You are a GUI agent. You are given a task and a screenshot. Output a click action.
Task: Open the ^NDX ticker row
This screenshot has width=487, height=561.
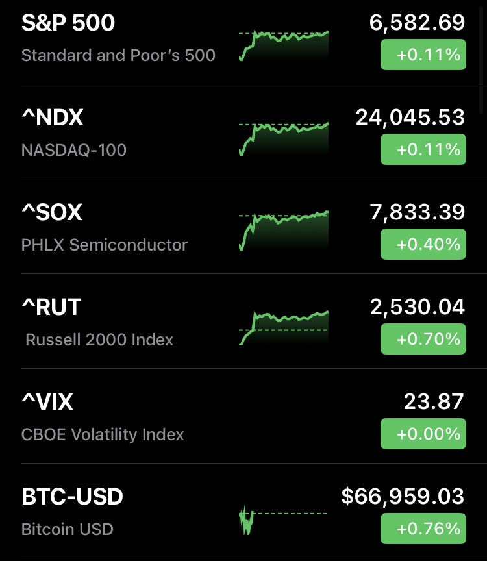53,118
